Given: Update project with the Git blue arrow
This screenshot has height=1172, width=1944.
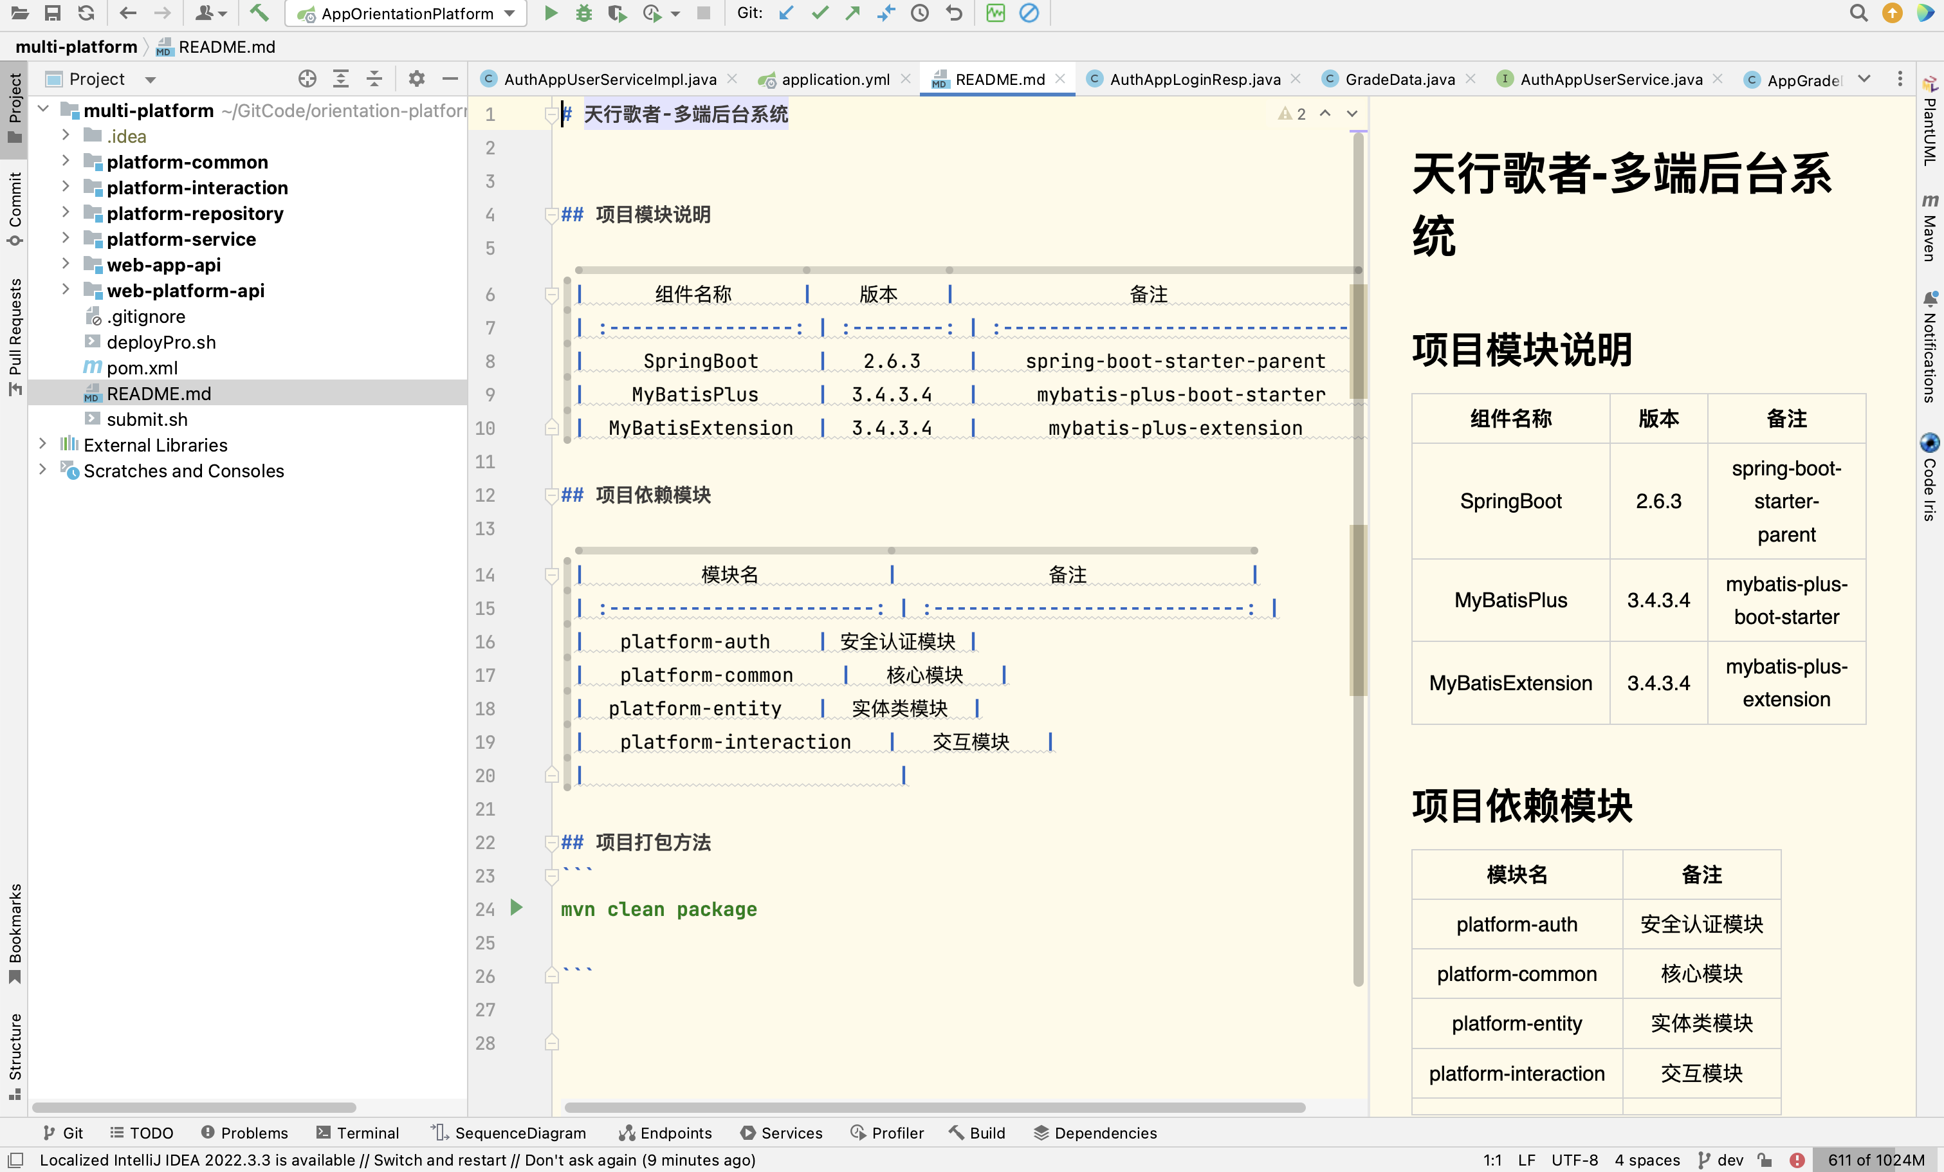Looking at the screenshot, I should (x=786, y=13).
